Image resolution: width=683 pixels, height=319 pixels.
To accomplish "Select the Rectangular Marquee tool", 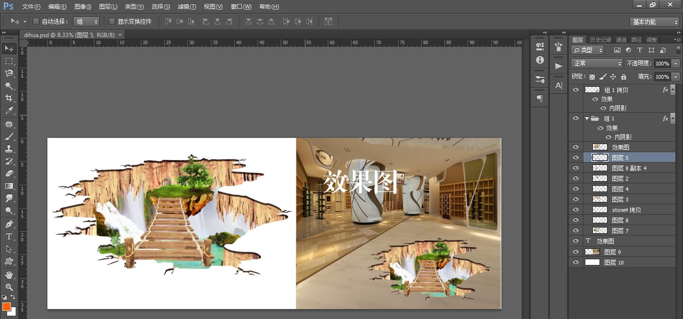I will [9, 61].
